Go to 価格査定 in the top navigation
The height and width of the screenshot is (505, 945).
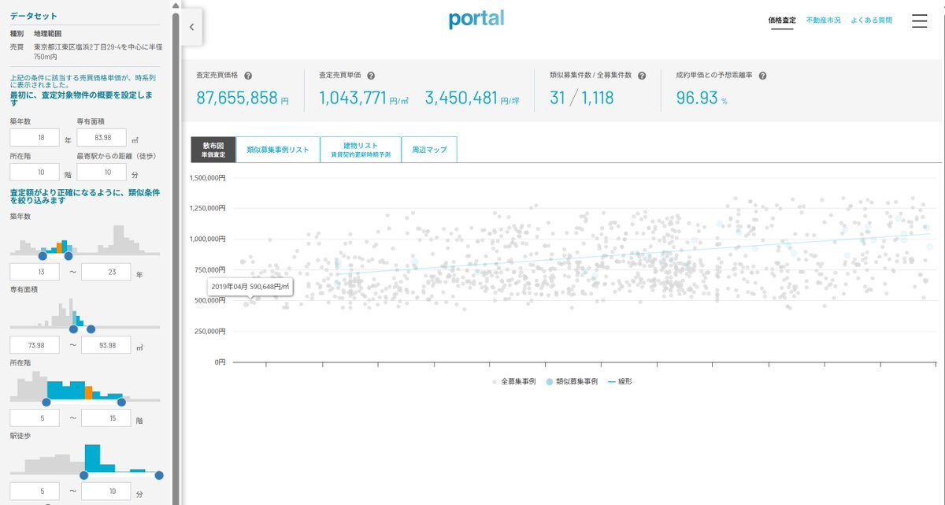tap(781, 20)
